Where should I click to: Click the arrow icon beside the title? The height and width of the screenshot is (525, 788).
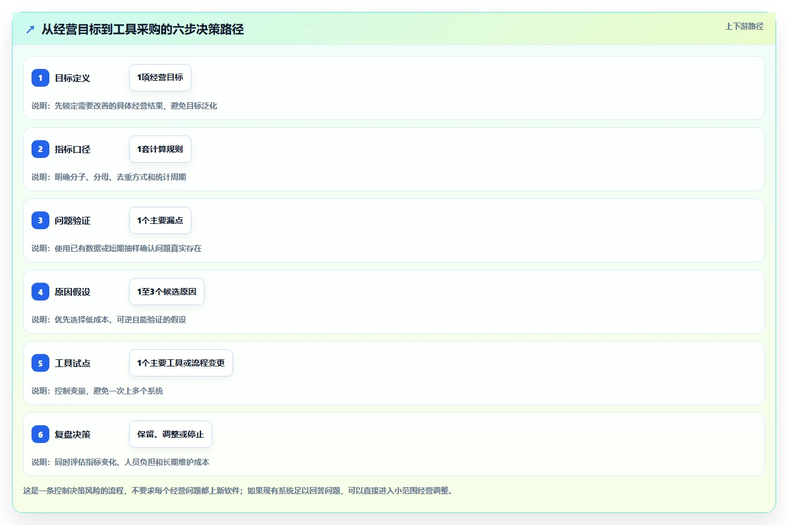(x=30, y=30)
